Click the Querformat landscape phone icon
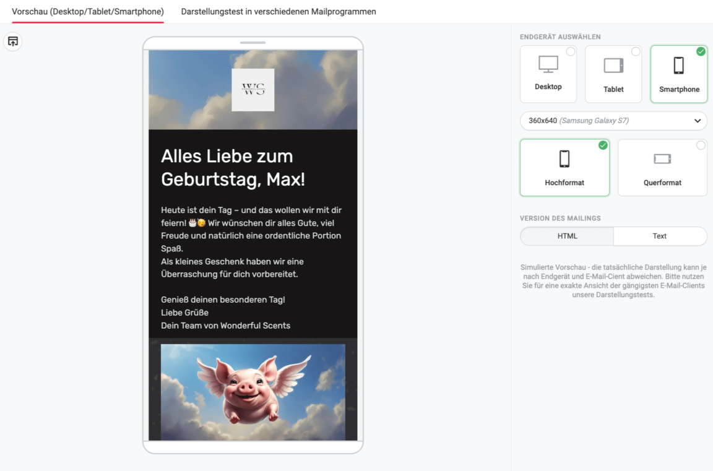 click(x=662, y=159)
